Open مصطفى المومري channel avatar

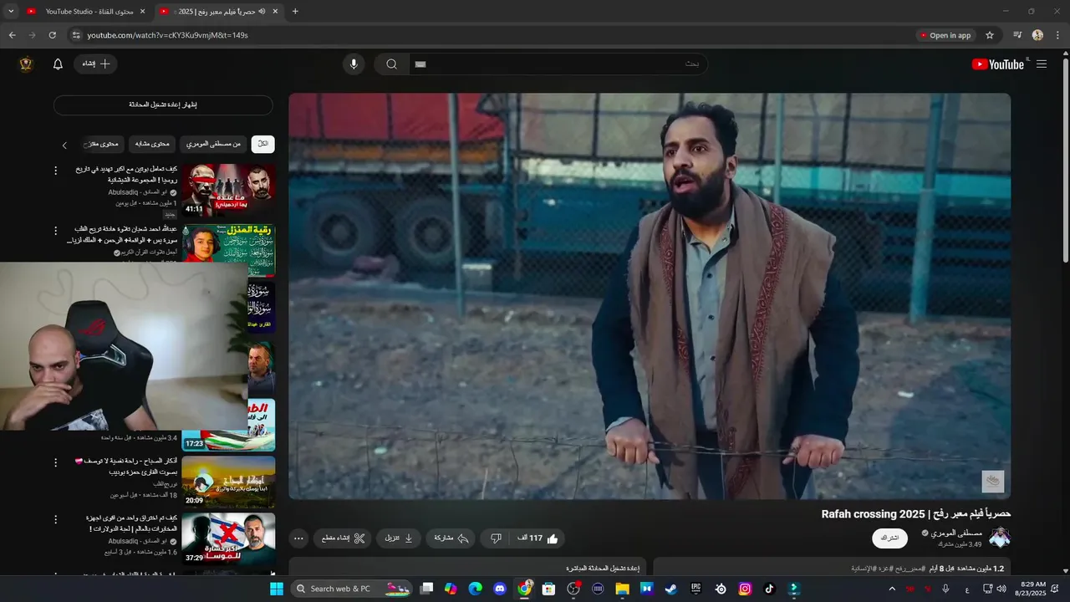[999, 538]
